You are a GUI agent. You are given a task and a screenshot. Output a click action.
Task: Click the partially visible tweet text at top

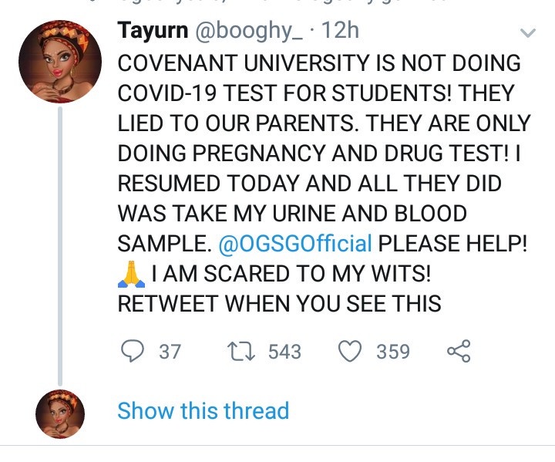[x=277, y=4]
